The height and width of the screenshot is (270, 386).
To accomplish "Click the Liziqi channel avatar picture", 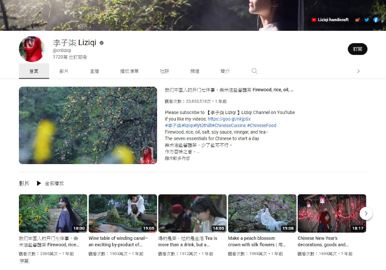I will (32, 49).
